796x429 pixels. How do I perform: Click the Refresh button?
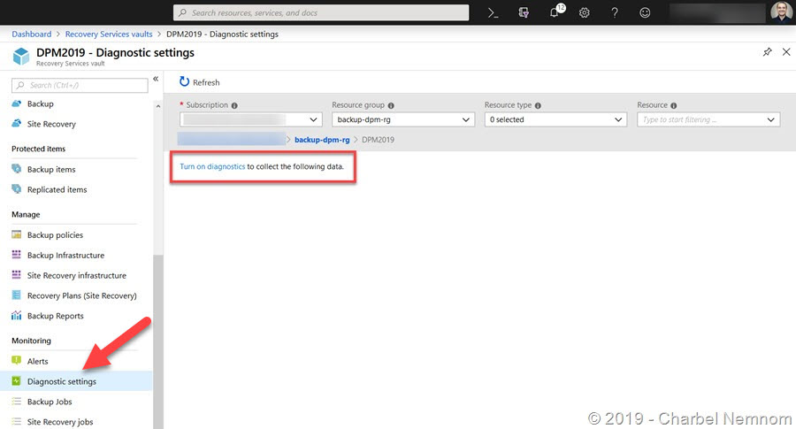click(200, 82)
